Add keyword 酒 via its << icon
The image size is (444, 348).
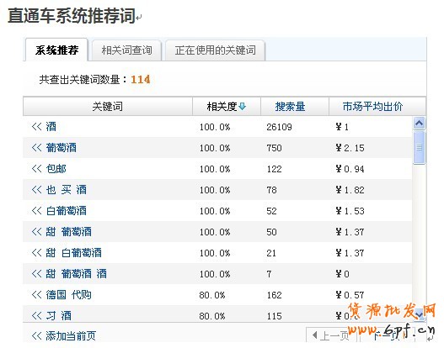tap(37, 127)
